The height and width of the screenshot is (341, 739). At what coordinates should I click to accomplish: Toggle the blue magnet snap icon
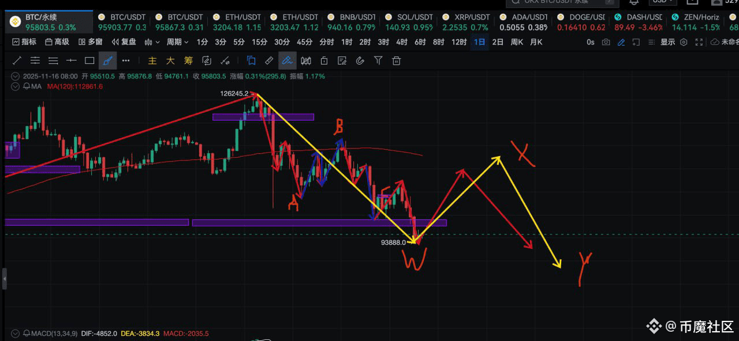tap(251, 60)
